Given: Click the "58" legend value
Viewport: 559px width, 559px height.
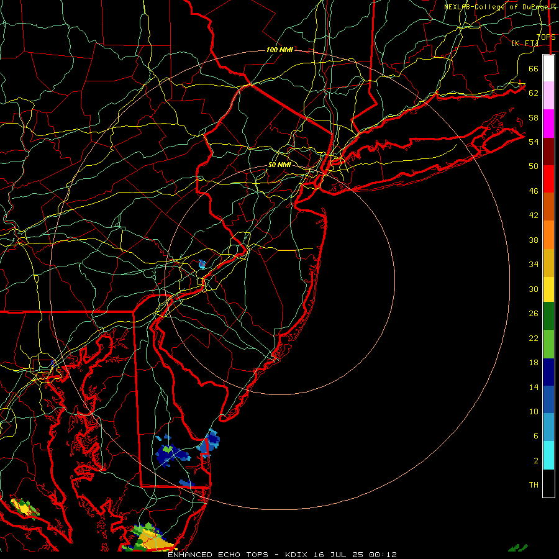Looking at the screenshot, I should (x=534, y=117).
